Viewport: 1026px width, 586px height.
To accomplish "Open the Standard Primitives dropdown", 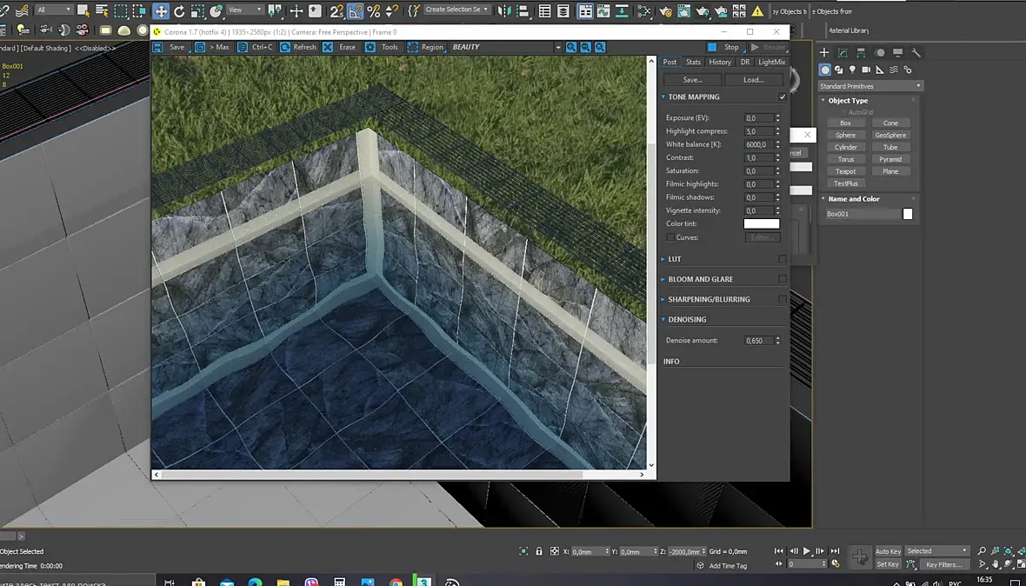I will click(870, 86).
